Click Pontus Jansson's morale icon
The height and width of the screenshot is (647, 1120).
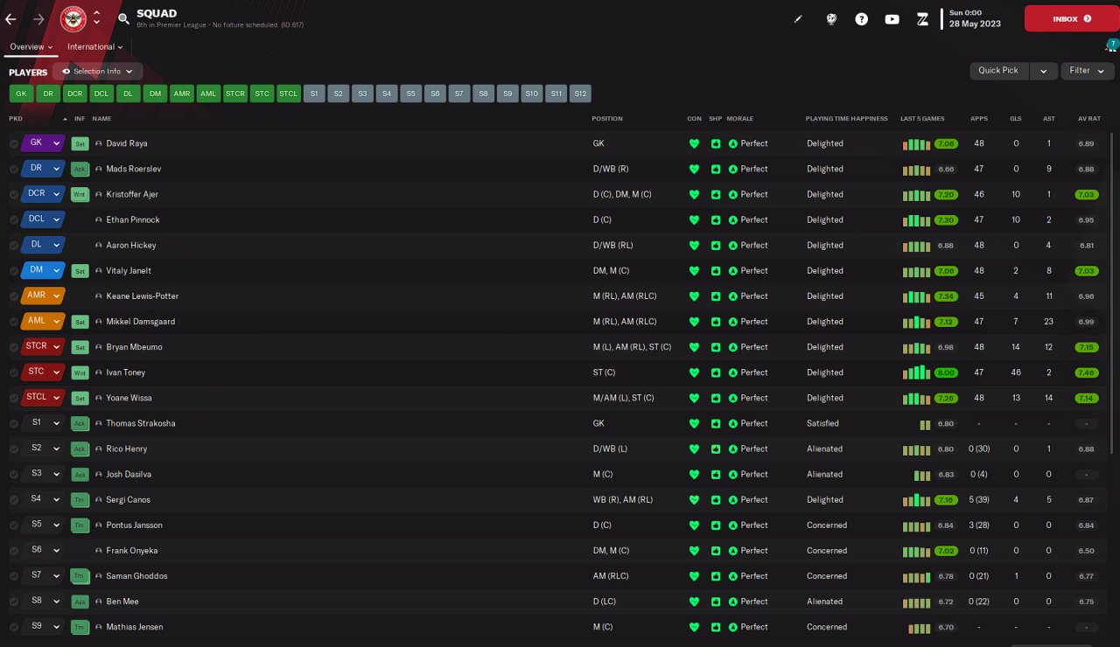733,525
